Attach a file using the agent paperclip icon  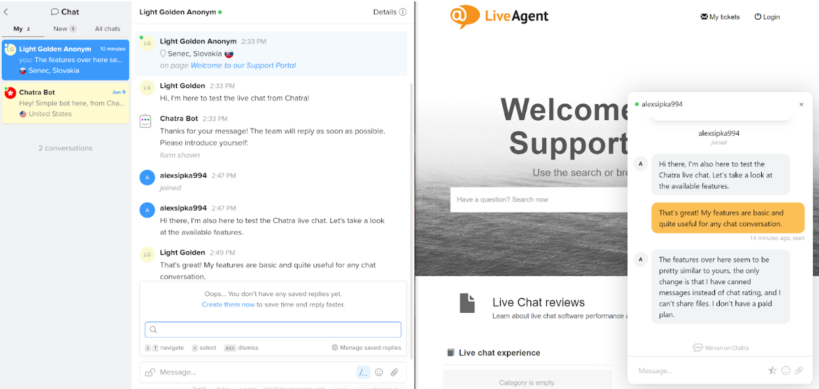click(394, 372)
